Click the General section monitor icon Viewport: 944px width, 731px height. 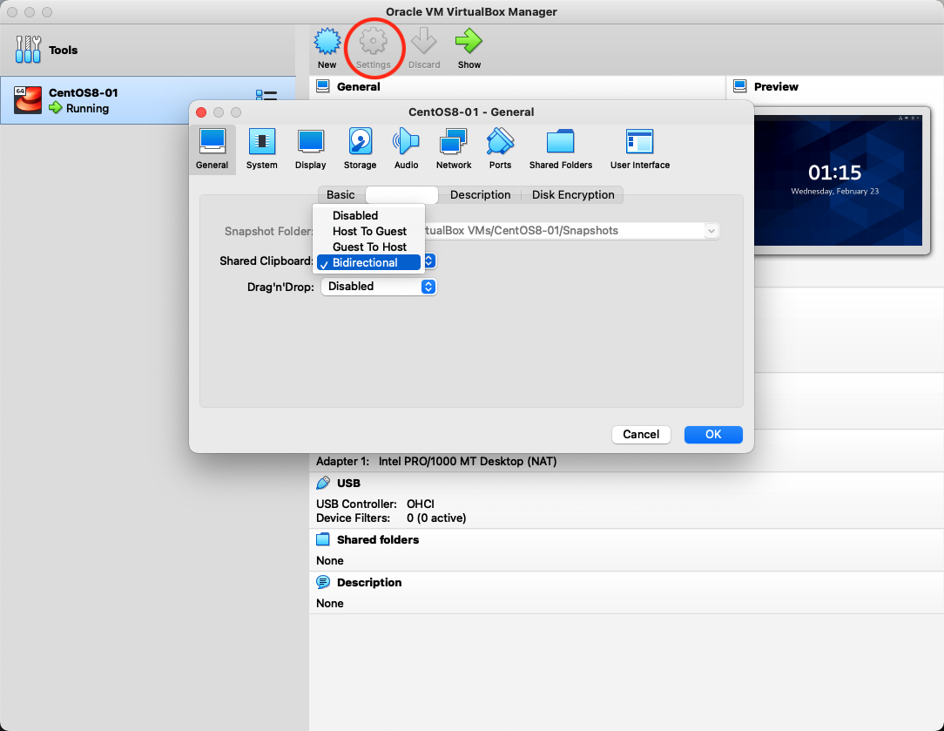point(323,86)
